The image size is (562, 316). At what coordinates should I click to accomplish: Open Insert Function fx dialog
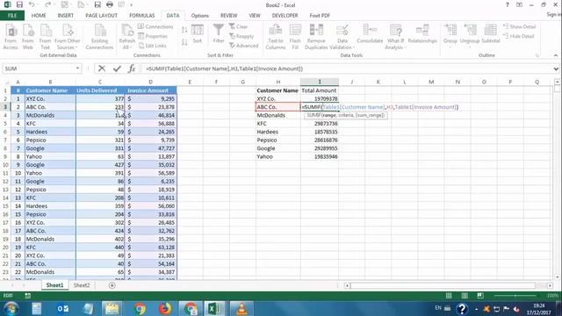pos(132,68)
